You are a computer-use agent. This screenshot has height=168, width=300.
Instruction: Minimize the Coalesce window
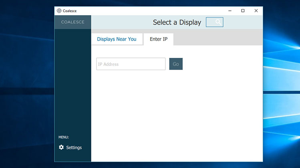pos(230,11)
